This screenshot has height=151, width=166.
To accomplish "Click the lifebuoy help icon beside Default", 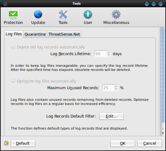I will pos(6,143).
